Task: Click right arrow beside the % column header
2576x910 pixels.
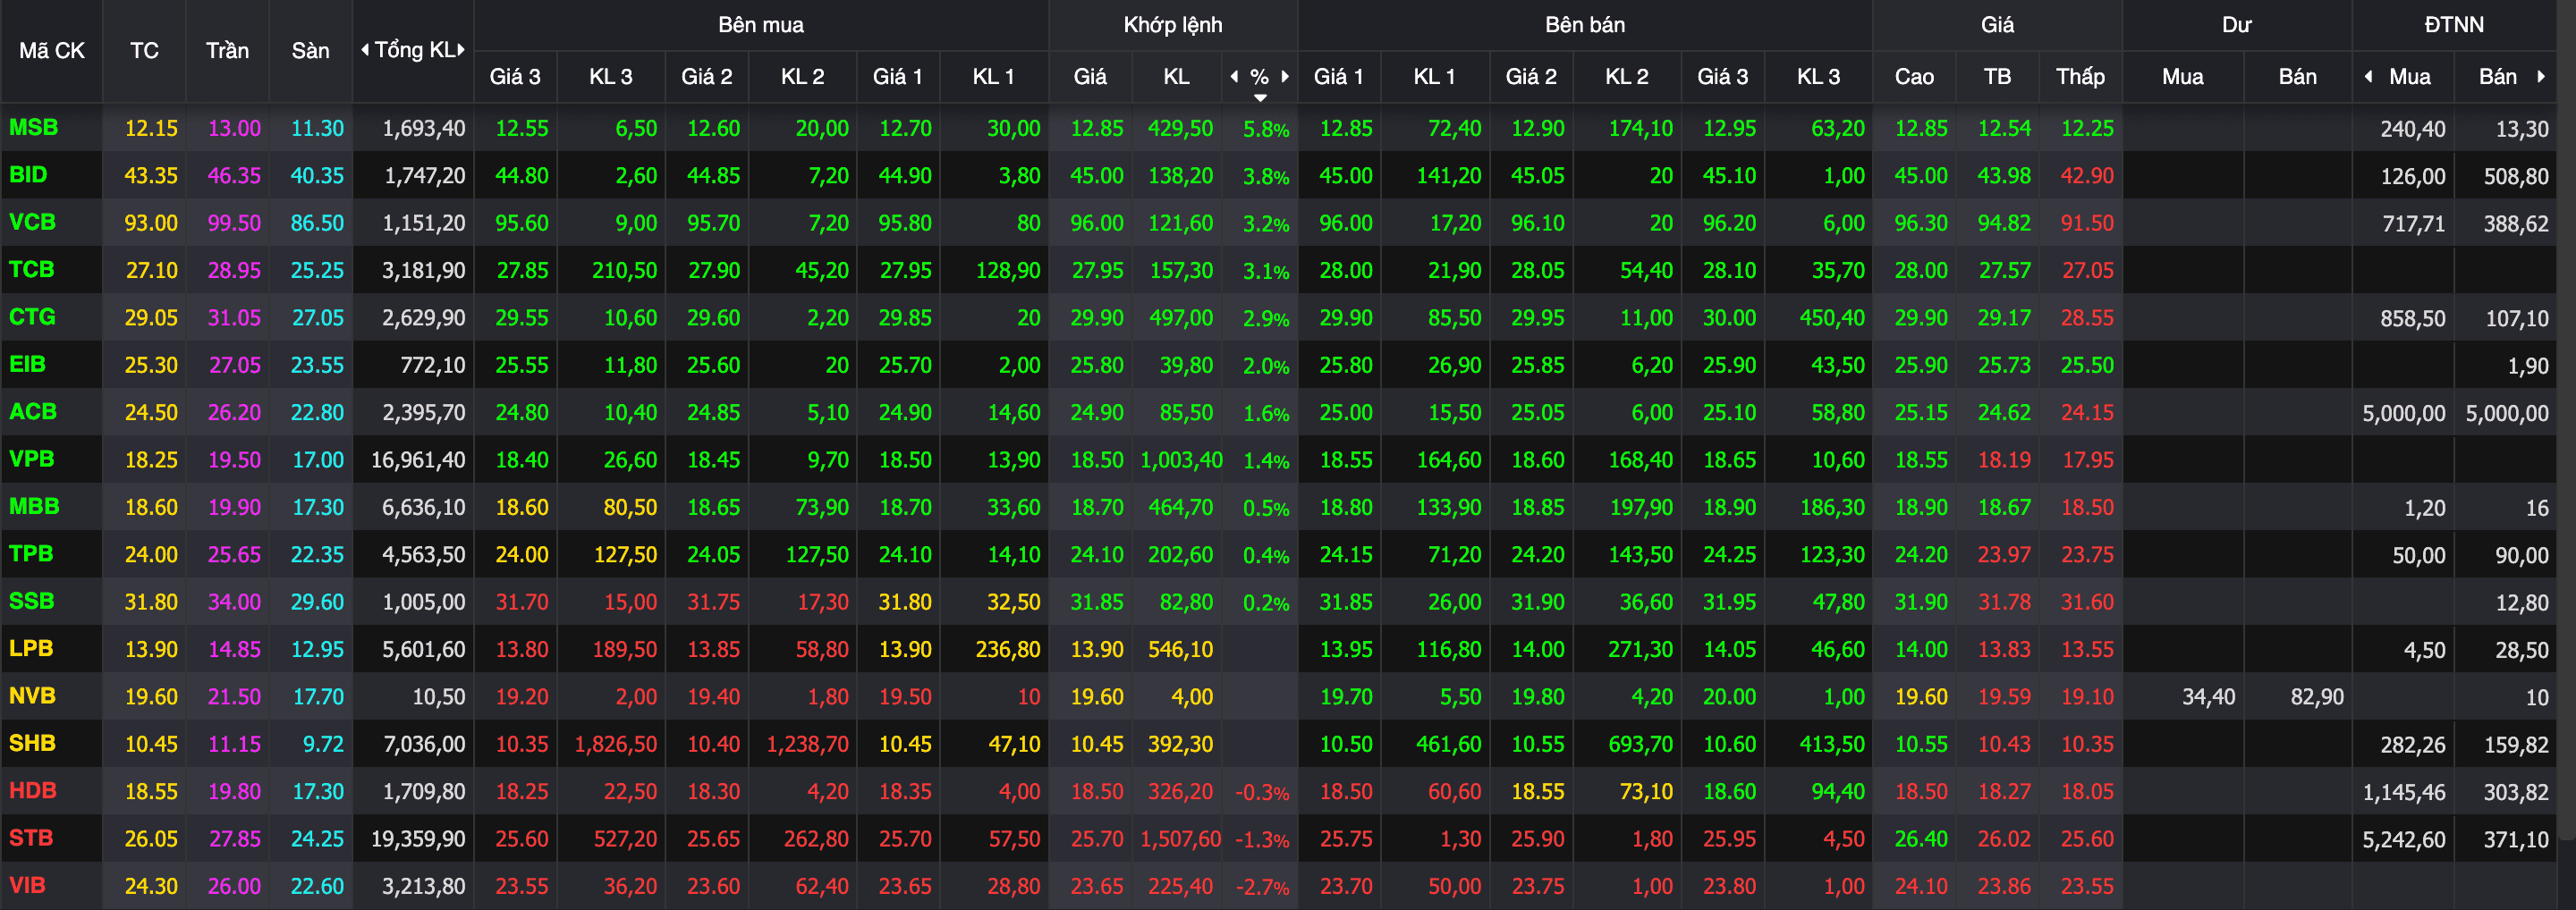Action: tap(1285, 76)
